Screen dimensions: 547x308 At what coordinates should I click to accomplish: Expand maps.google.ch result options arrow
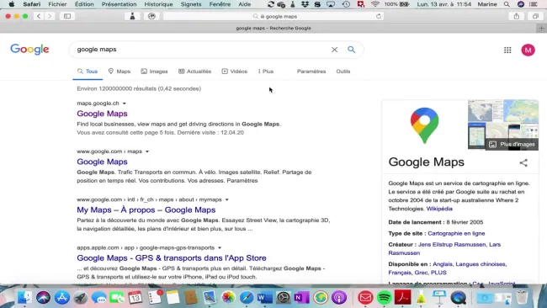[x=125, y=104]
